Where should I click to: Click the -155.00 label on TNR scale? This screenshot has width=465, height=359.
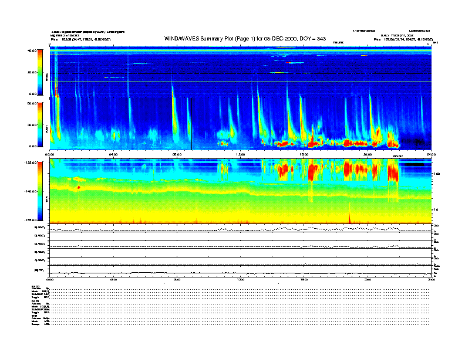[30, 219]
